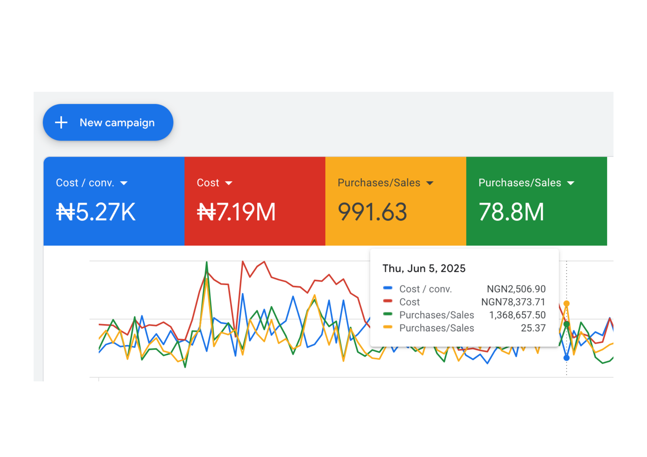Click the plus icon on New campaign

pos(61,122)
